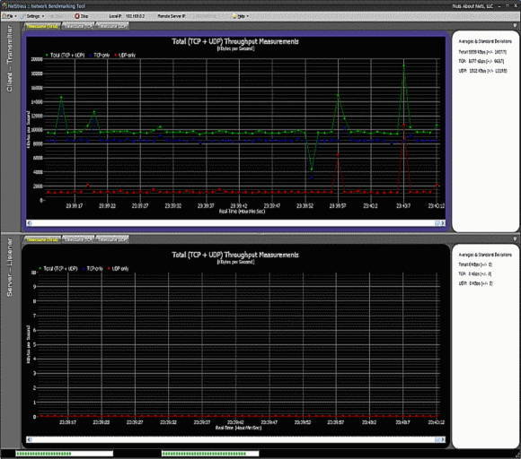The width and height of the screenshot is (521, 459).
Task: Click left scroll arrow under transmitter chart
Action: pos(30,223)
